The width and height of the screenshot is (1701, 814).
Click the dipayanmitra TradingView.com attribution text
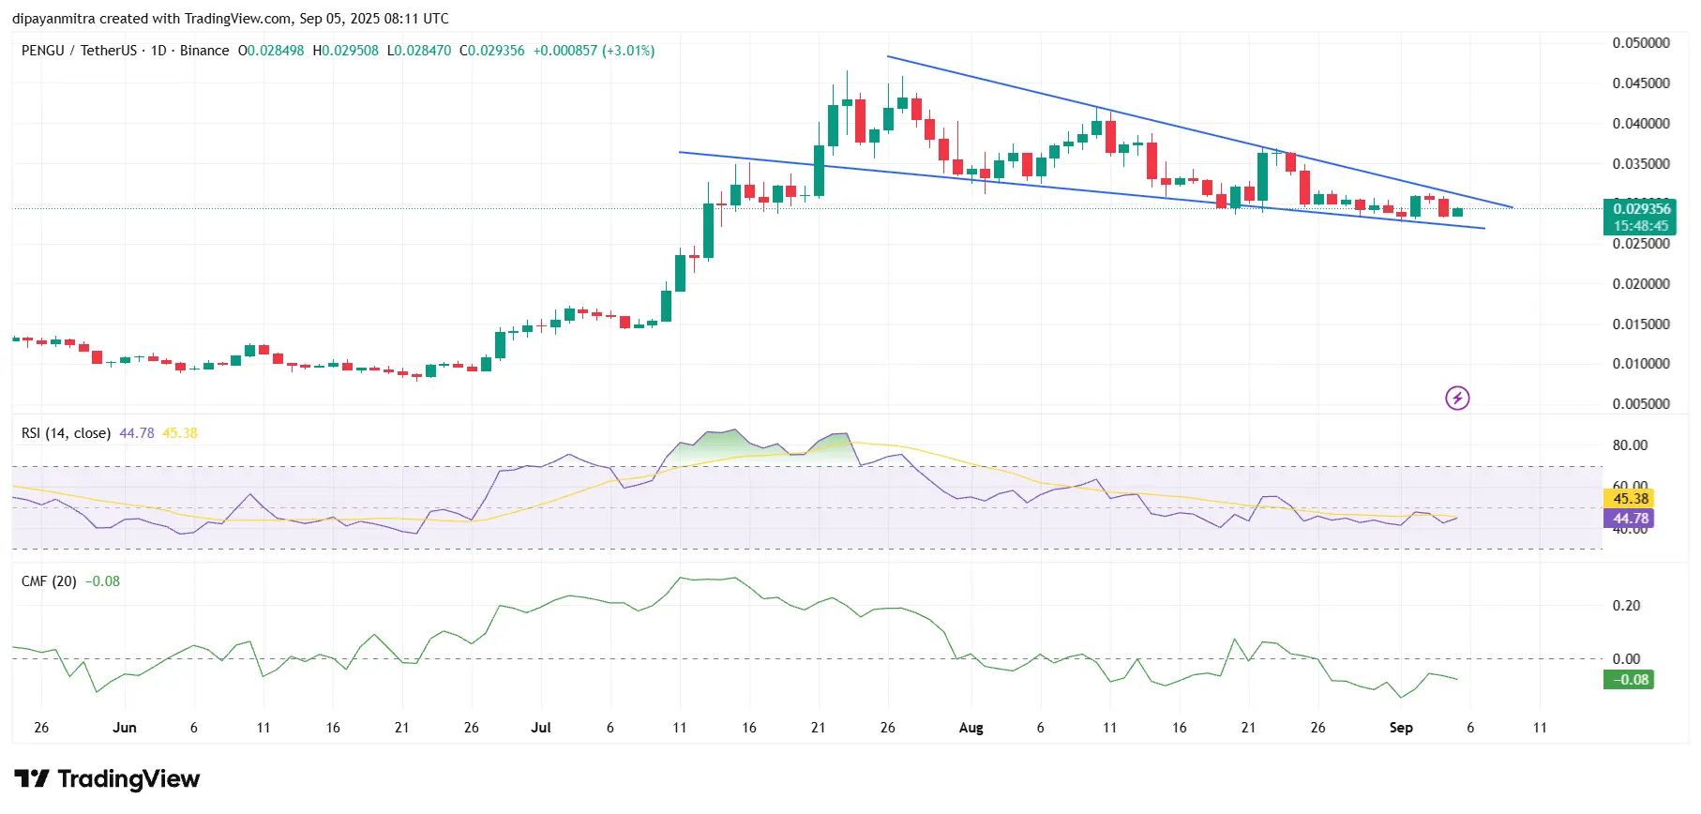230,19
